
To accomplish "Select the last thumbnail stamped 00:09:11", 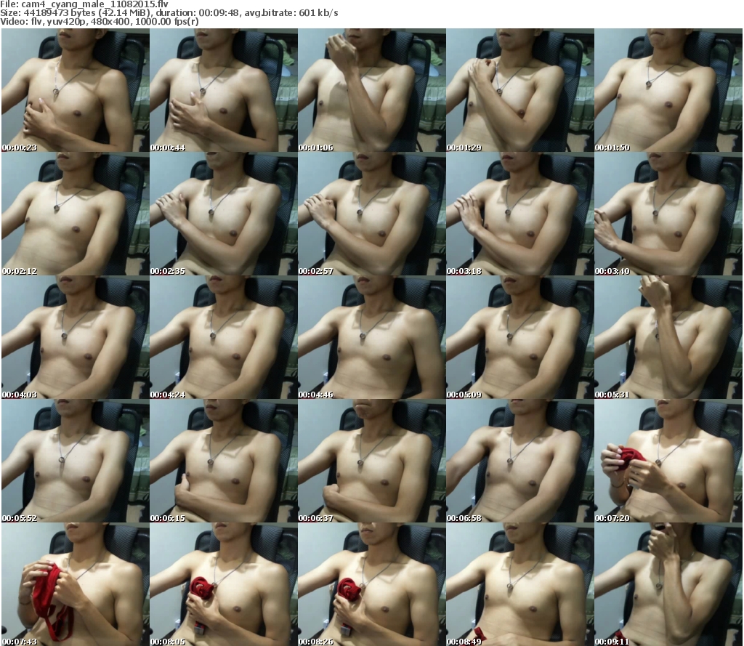I will (x=668, y=584).
